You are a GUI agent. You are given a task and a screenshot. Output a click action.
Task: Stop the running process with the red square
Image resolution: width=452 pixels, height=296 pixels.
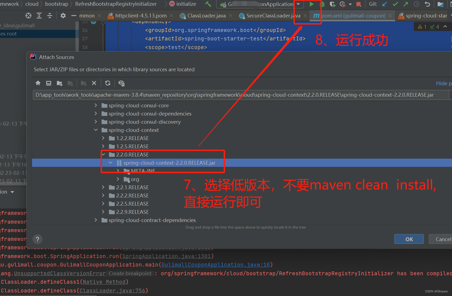point(358,4)
